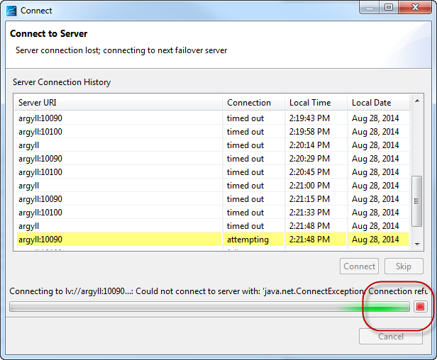This screenshot has width=437, height=360.
Task: Click the 'Connect to Server' heading
Action: pyautogui.click(x=49, y=34)
